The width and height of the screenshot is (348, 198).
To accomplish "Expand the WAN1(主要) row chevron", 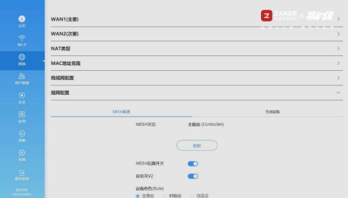I will (338, 20).
